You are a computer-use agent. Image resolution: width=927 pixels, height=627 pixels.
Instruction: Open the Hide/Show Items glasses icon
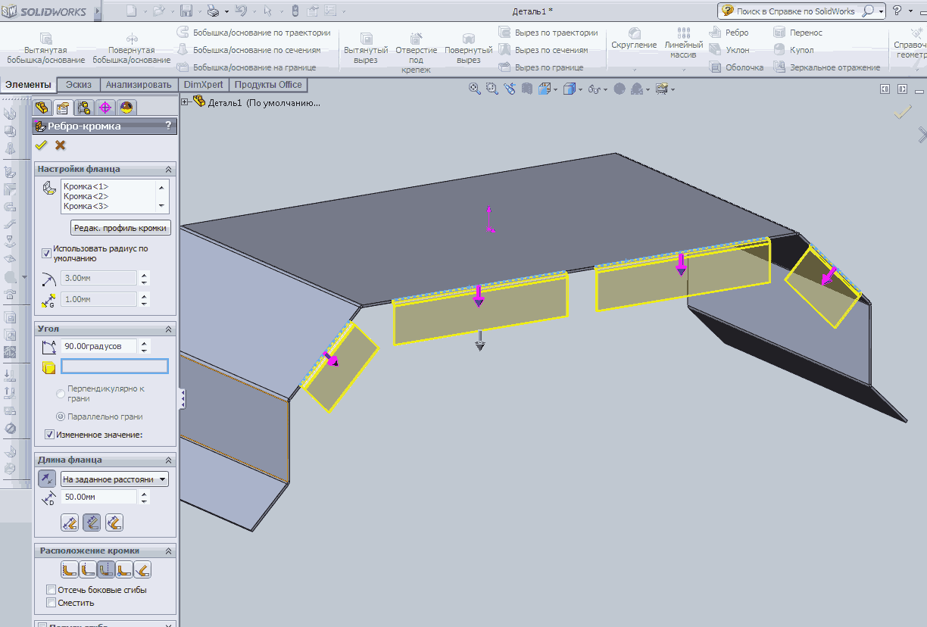(x=594, y=89)
